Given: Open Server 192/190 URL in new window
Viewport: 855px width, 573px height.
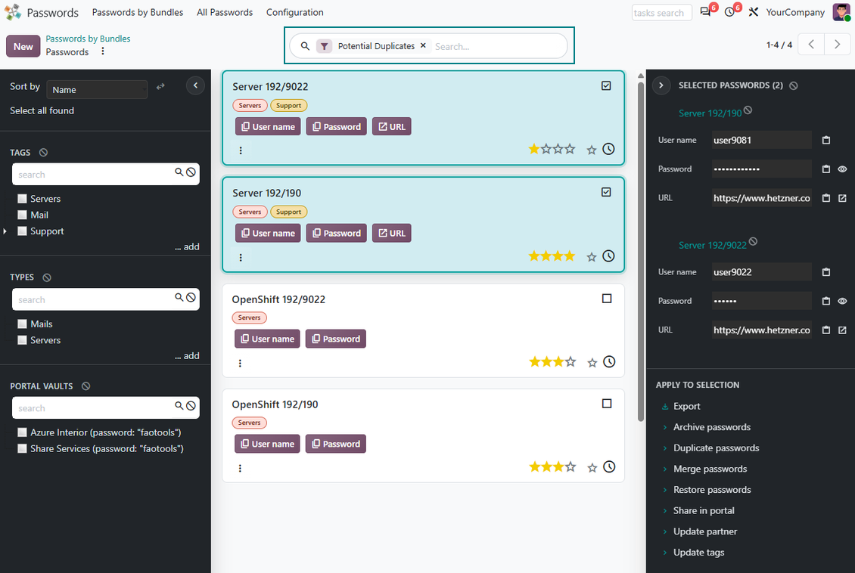Looking at the screenshot, I should [x=842, y=198].
